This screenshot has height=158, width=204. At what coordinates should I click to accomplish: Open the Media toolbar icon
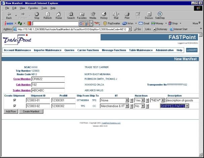click(x=93, y=15)
